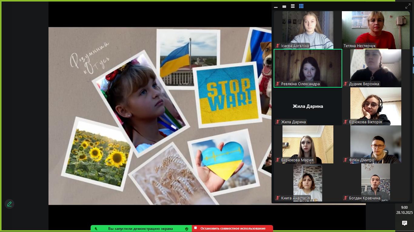Stop sharing with the red button
This screenshot has width=414, height=232.
point(232,229)
